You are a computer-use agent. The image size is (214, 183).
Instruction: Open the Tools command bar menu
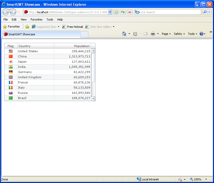[192, 34]
